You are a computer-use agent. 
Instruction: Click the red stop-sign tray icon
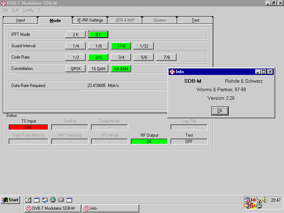[254, 200]
